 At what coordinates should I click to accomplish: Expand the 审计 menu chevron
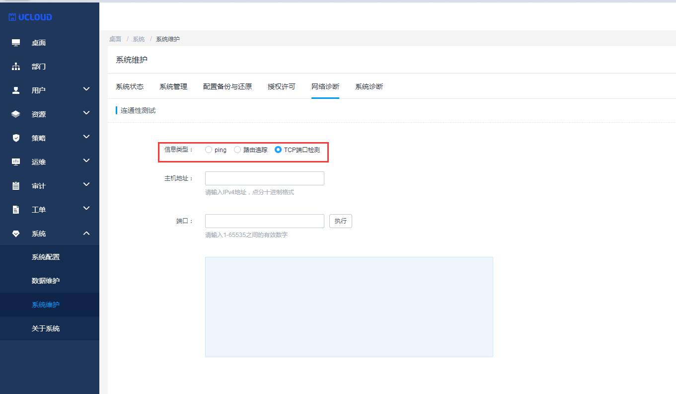click(86, 185)
